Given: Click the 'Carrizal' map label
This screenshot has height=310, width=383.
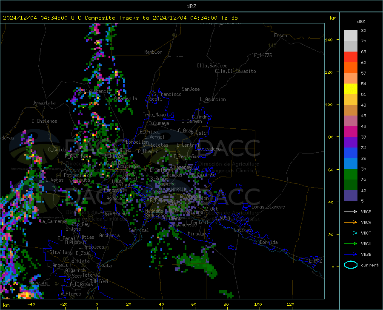Looking at the screenshot, I should pyautogui.click(x=138, y=230).
